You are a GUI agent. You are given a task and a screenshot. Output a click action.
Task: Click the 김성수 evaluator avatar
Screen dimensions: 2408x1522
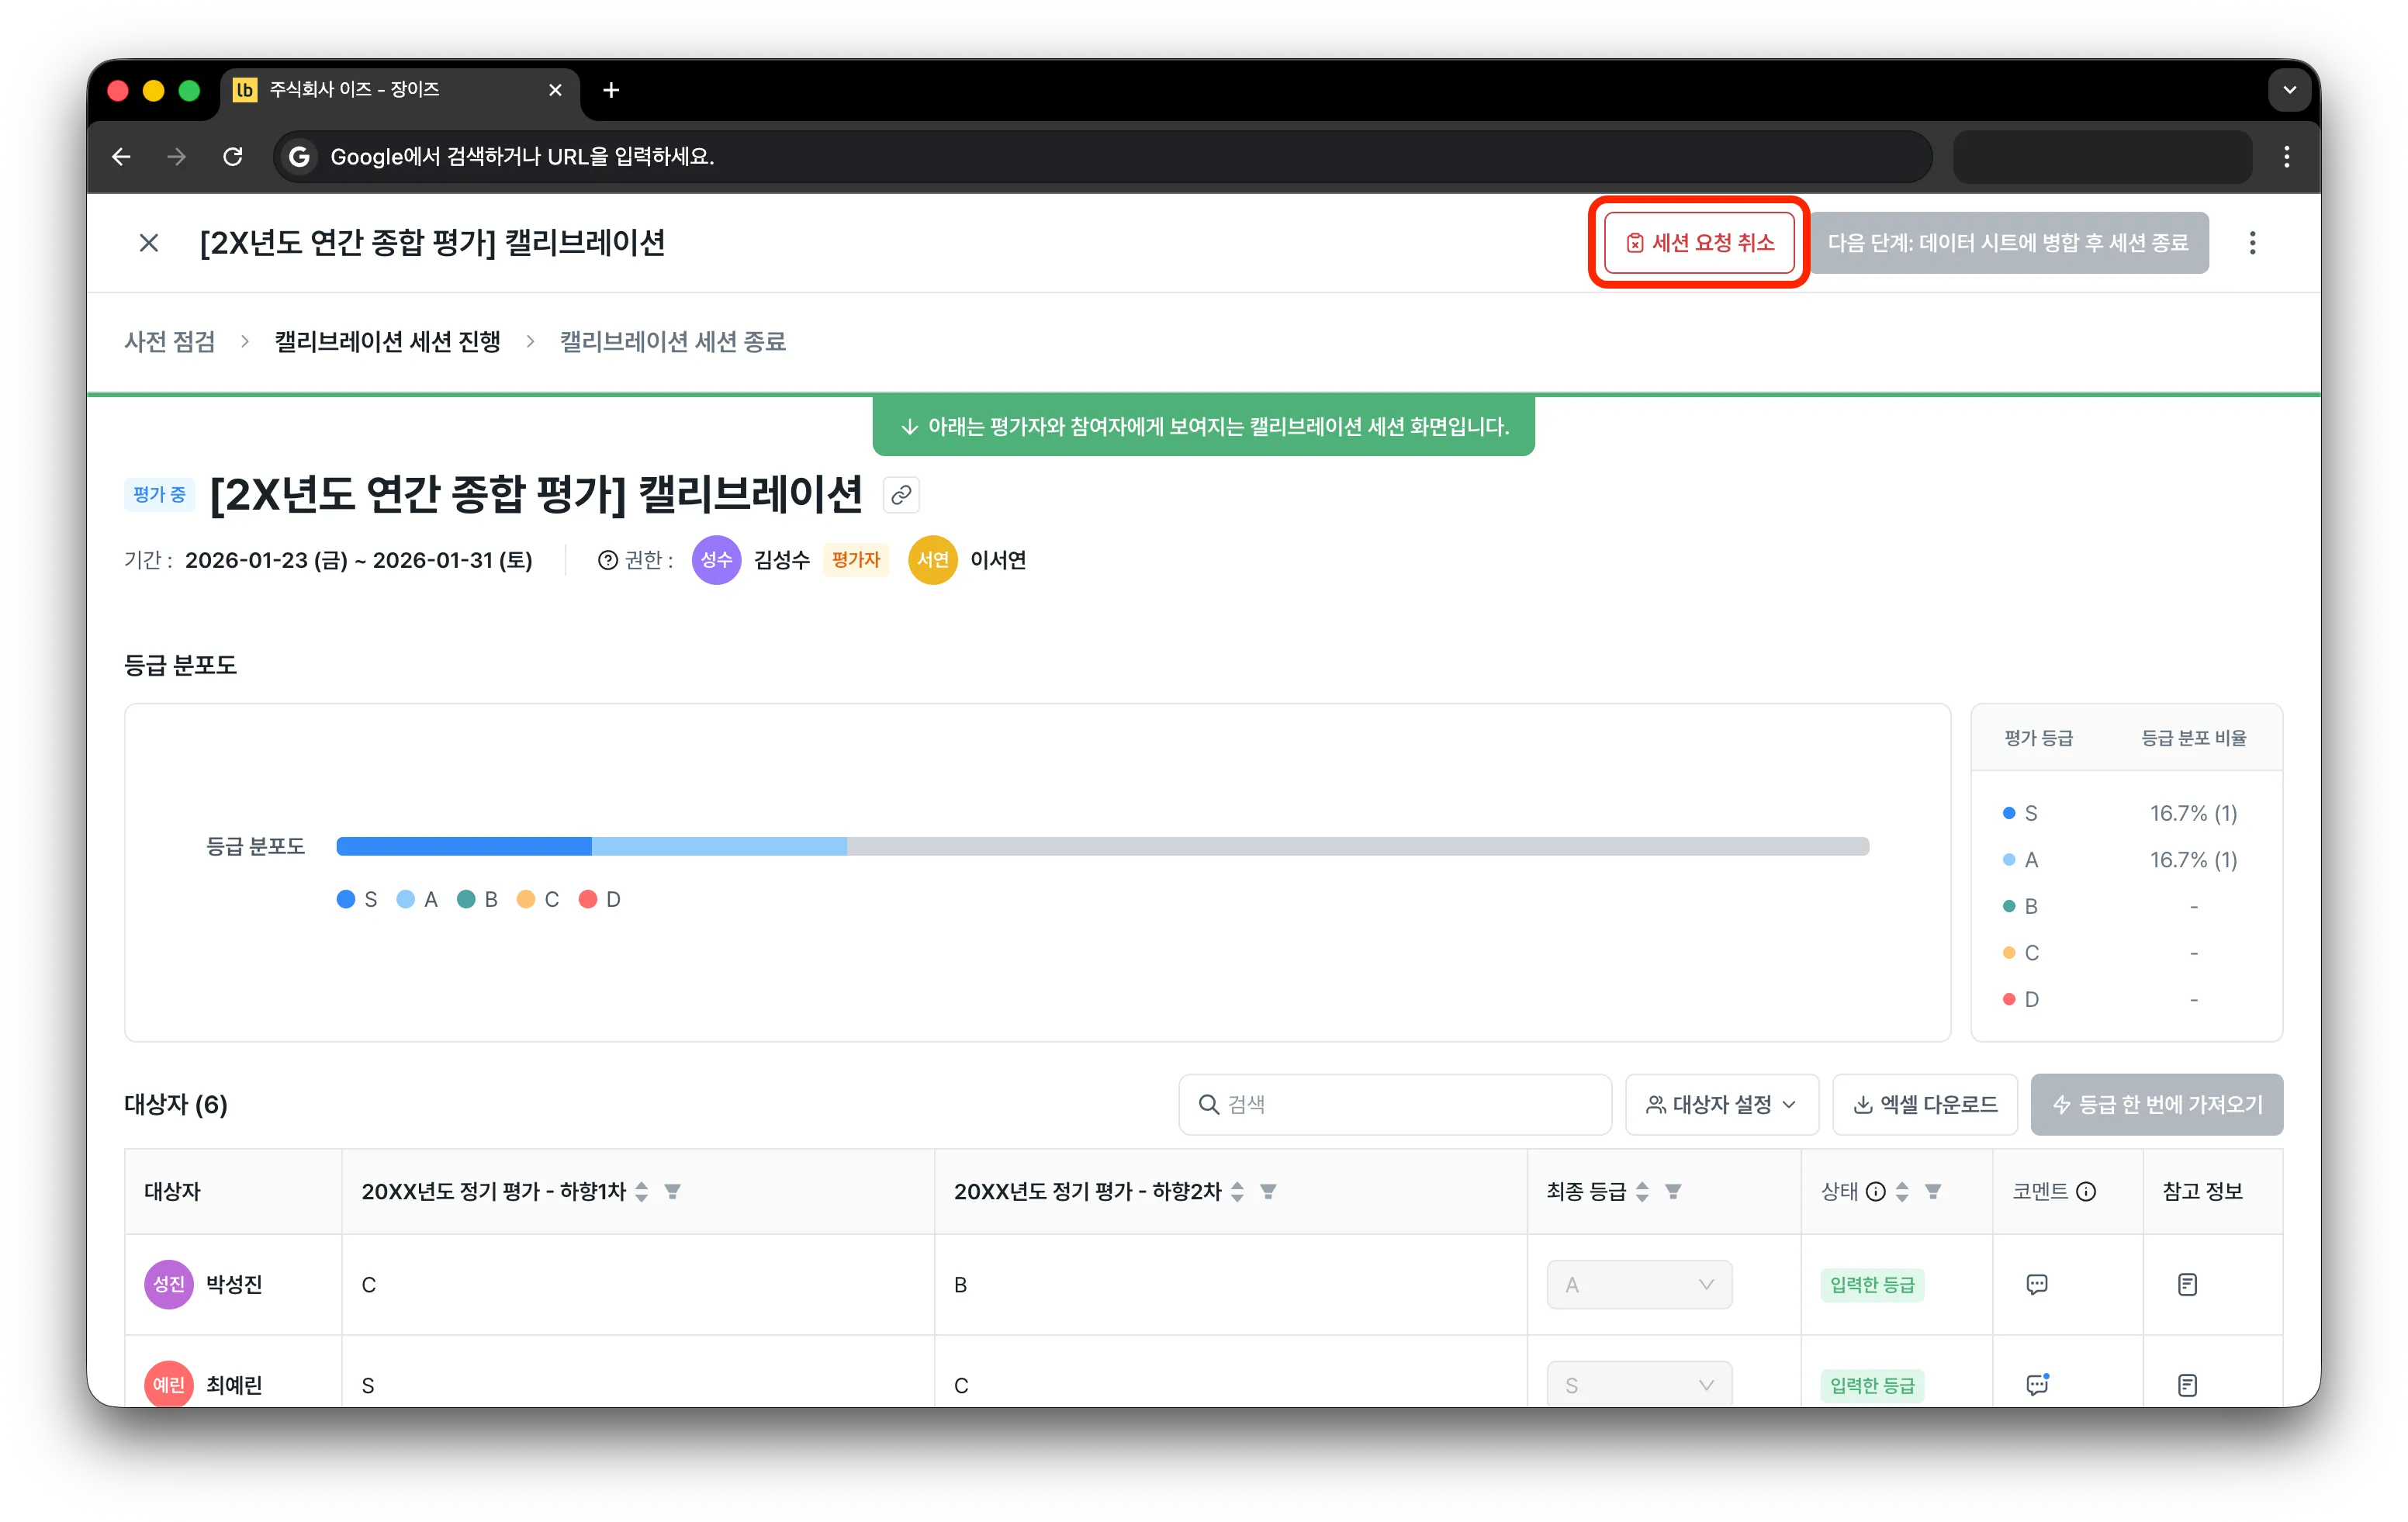(x=716, y=560)
